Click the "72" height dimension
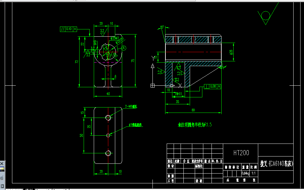Viewport: 304px width, 190px height. (x=77, y=62)
